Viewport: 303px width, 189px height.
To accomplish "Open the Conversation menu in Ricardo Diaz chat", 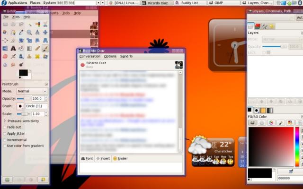I will click(x=90, y=56).
